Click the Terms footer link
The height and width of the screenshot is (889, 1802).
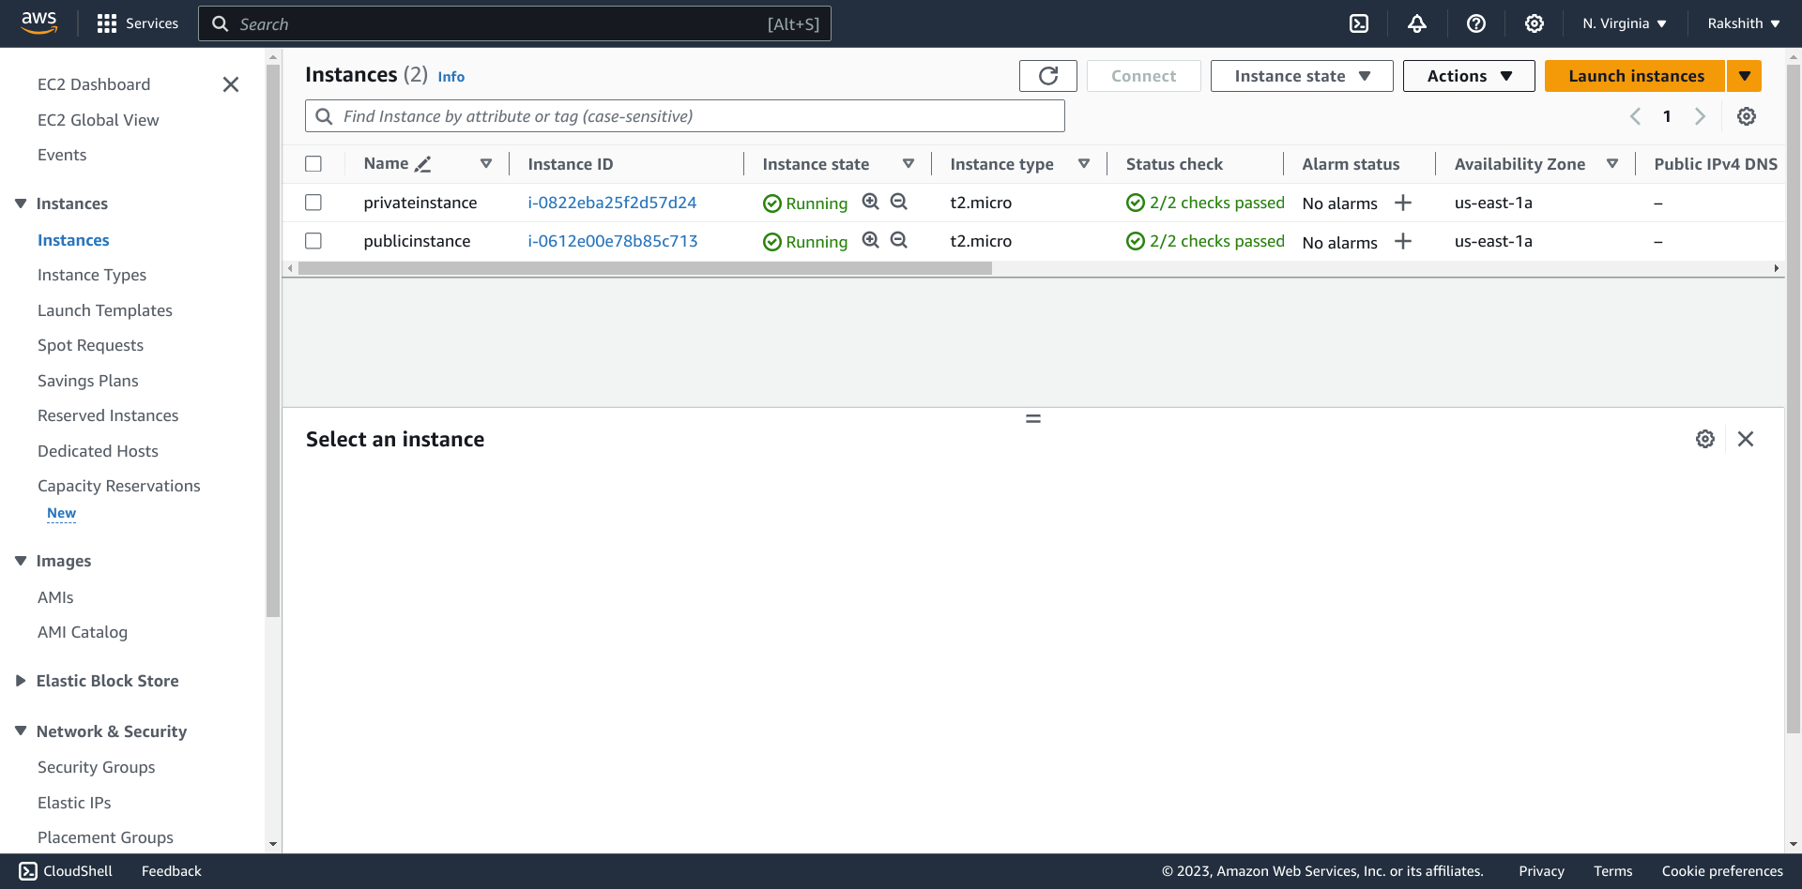click(x=1612, y=871)
